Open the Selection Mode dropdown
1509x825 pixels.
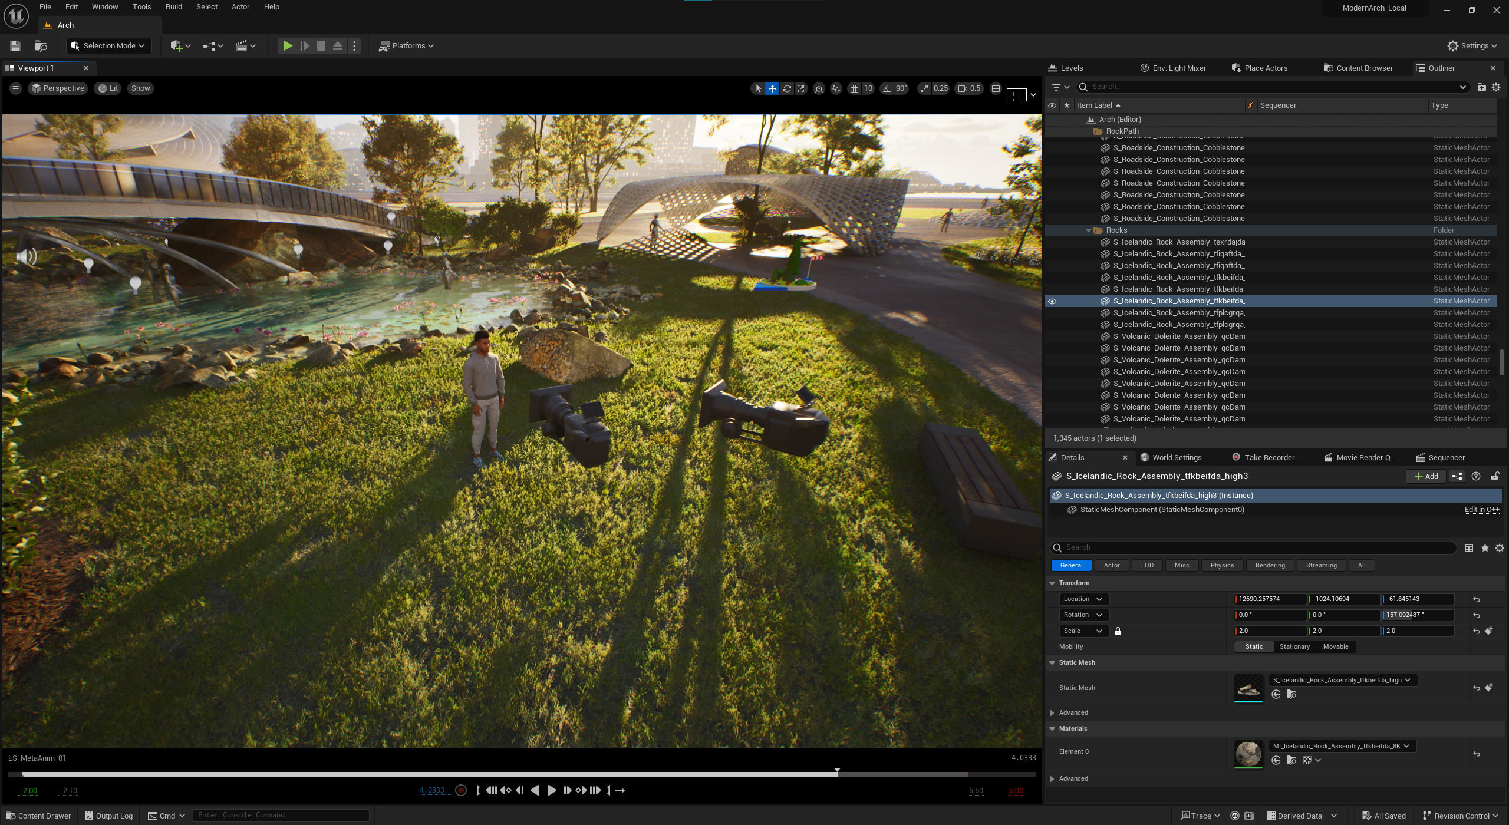tap(108, 46)
